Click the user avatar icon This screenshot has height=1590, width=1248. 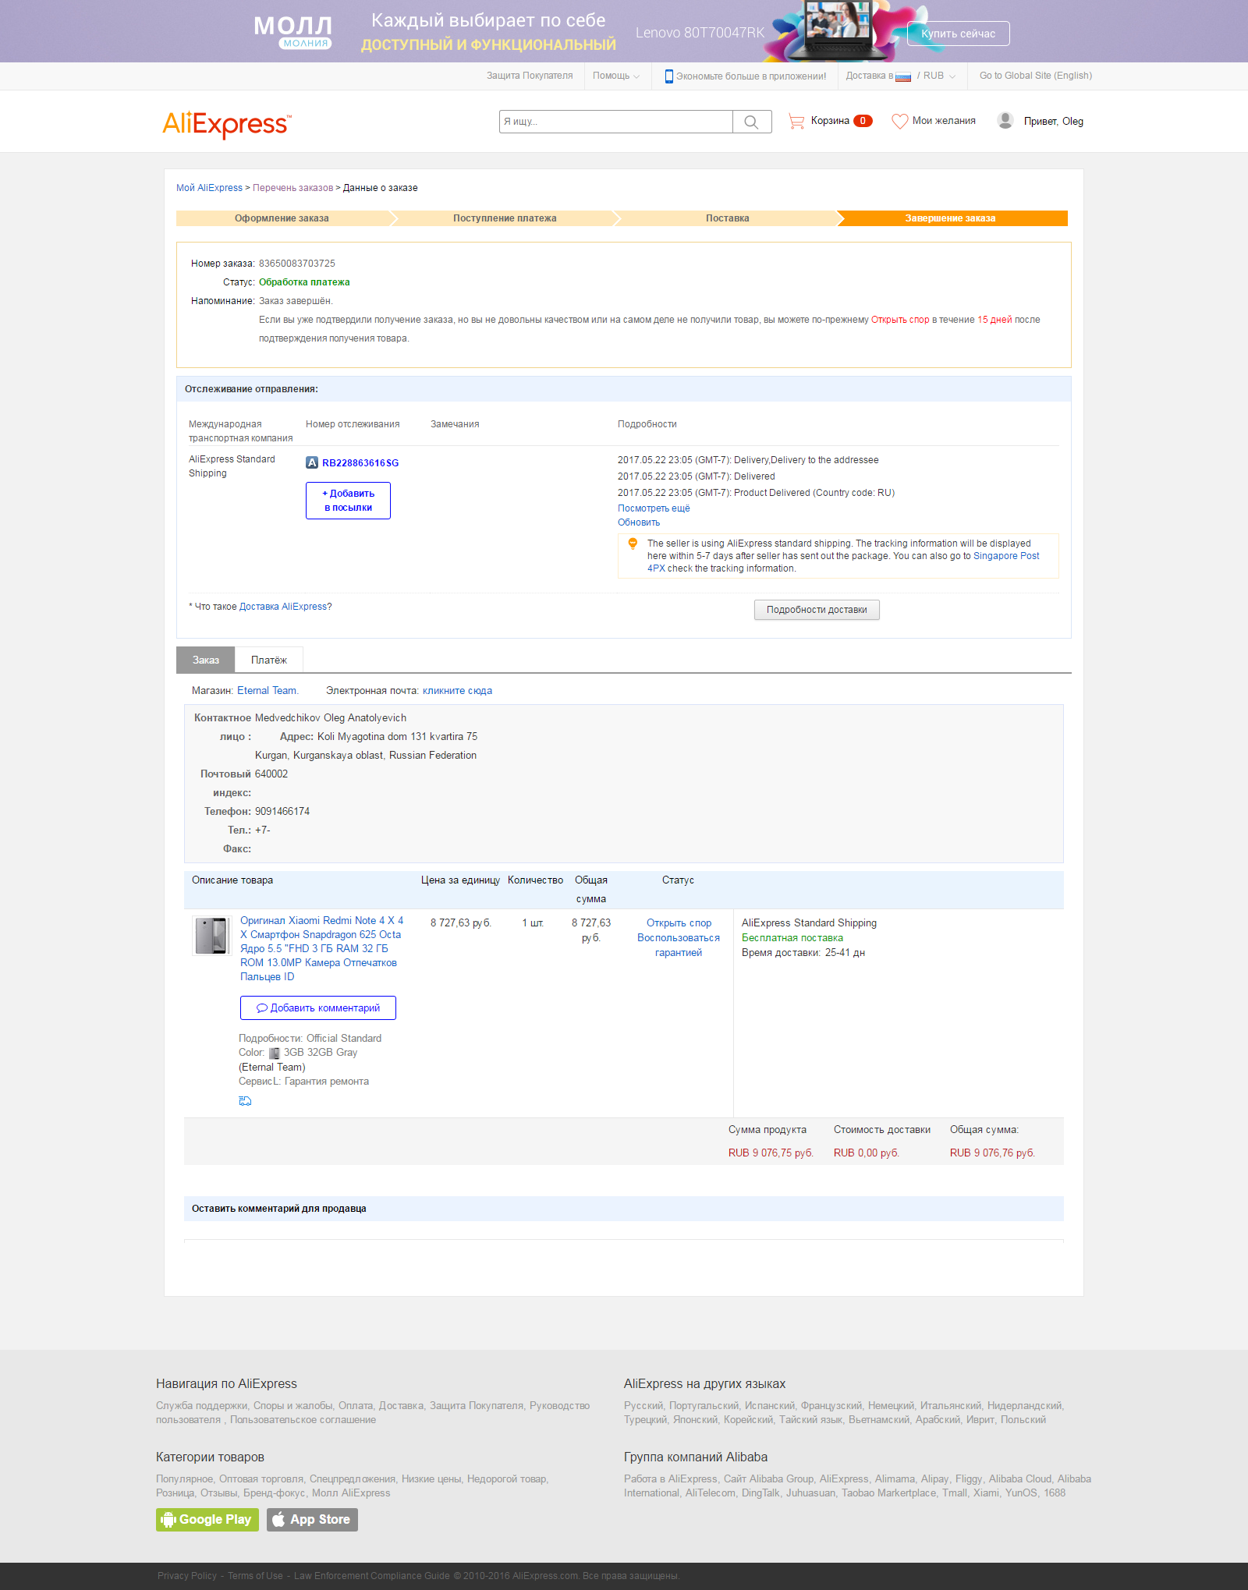coord(1005,120)
